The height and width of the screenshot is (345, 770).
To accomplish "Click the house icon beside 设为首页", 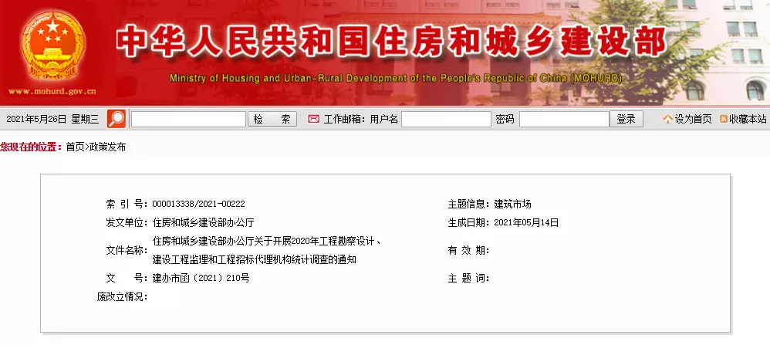I will (x=667, y=119).
